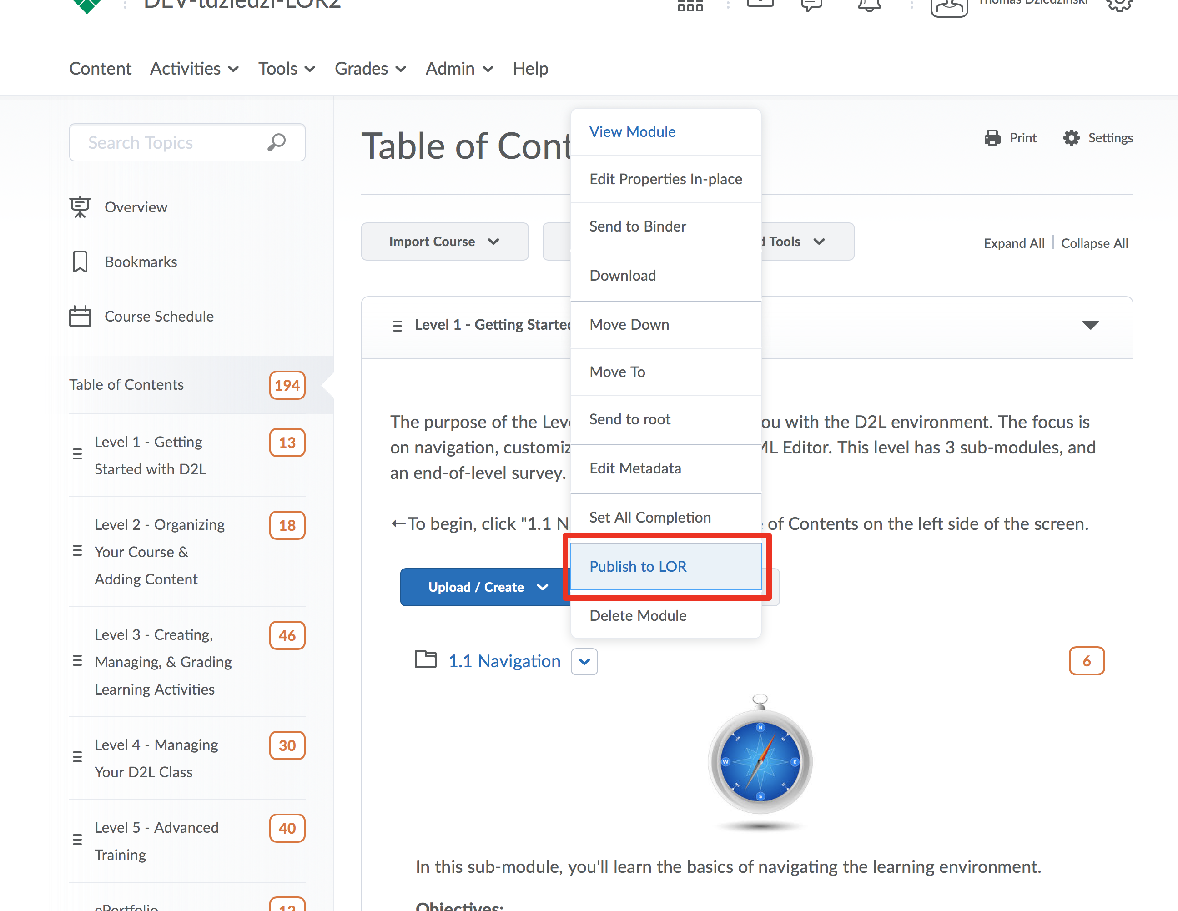Click the Course Schedule calendar icon
This screenshot has height=911, width=1178.
point(80,316)
